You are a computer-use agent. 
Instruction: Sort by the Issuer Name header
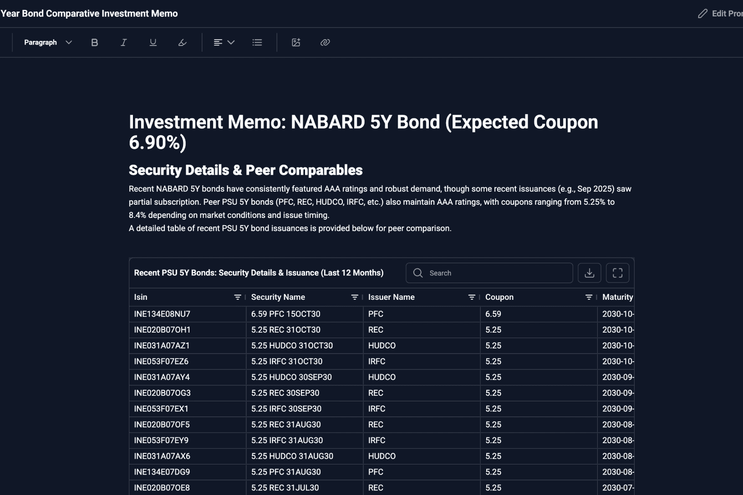coord(392,297)
